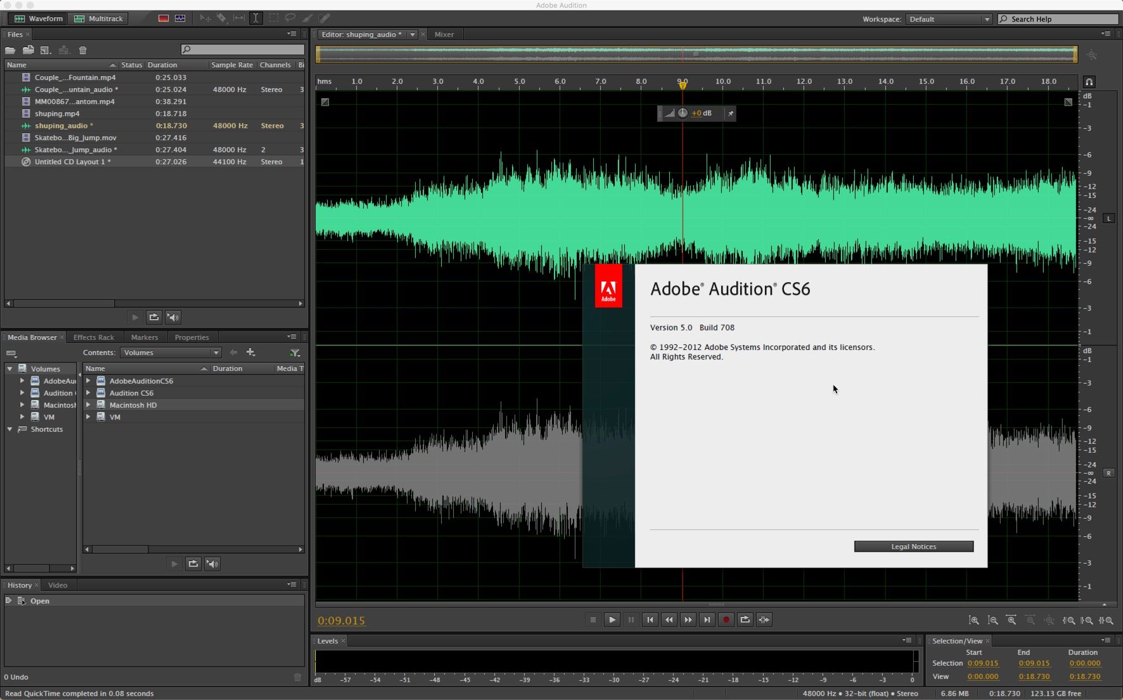Switch to Waveform view
Screen dimensions: 1123x700
[x=38, y=18]
